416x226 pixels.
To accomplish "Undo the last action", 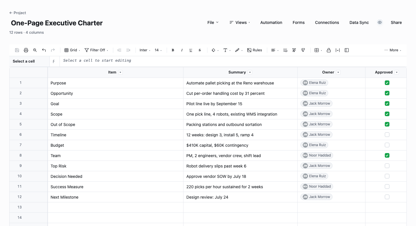I will pyautogui.click(x=44, y=50).
